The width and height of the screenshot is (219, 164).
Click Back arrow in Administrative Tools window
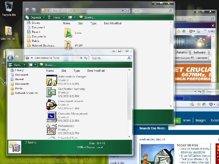click(x=10, y=58)
